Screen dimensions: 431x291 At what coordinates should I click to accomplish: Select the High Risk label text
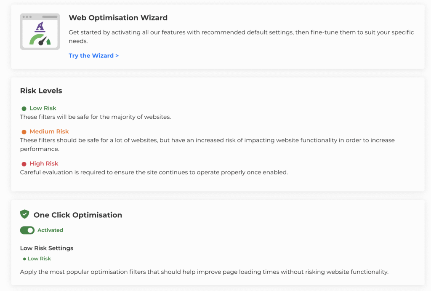44,163
